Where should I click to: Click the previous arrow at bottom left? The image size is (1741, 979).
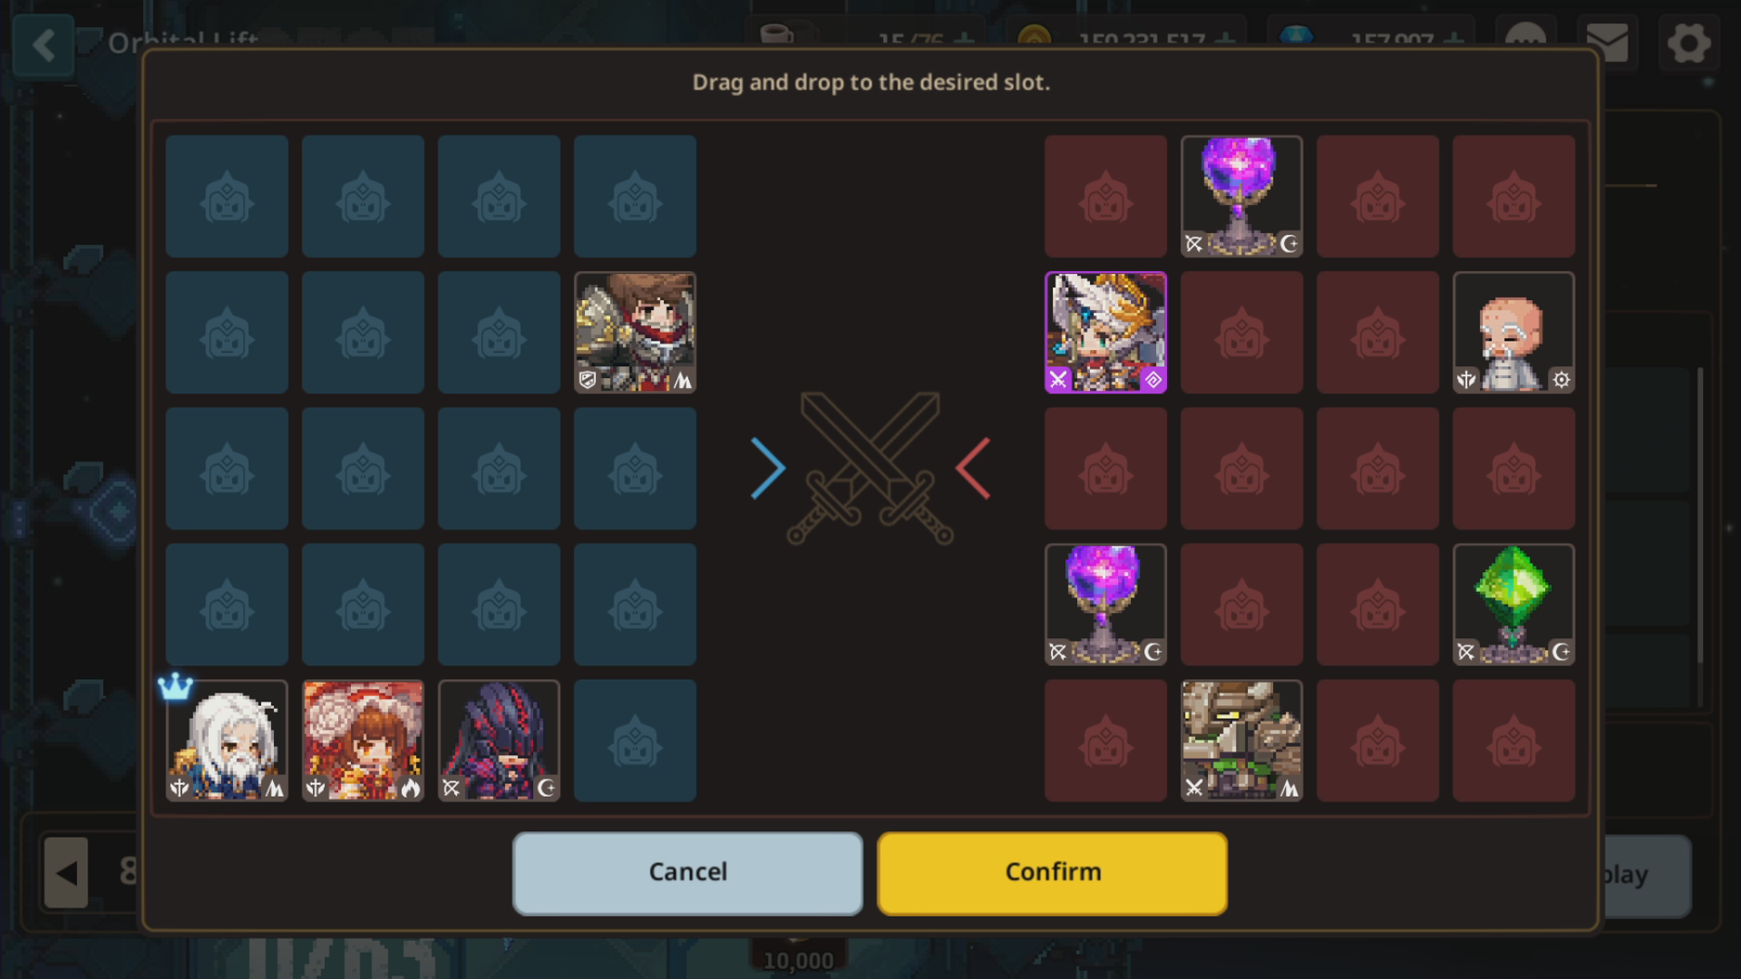coord(66,872)
